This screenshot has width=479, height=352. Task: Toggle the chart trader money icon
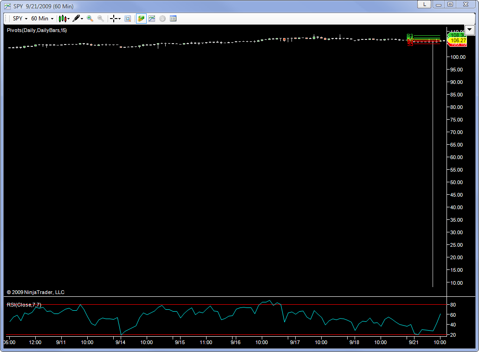click(141, 19)
